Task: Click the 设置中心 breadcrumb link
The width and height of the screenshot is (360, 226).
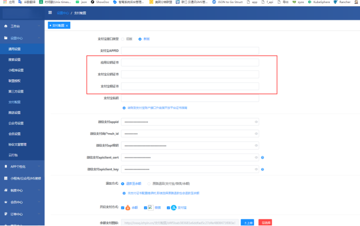Action: point(62,13)
